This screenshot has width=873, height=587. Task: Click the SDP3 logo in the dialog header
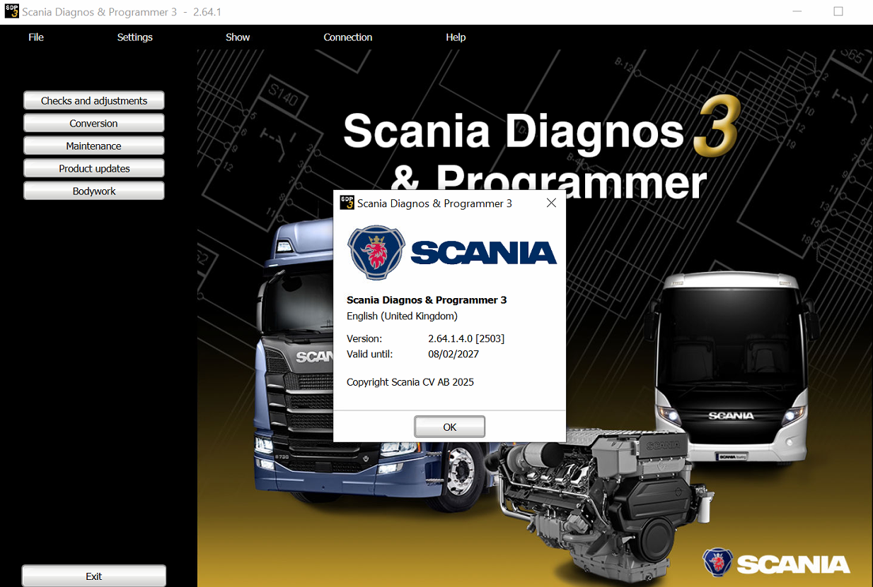click(346, 203)
